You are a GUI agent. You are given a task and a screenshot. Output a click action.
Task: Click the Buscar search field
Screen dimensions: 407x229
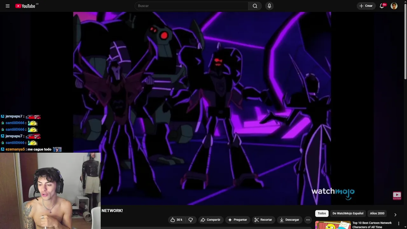[x=191, y=6]
